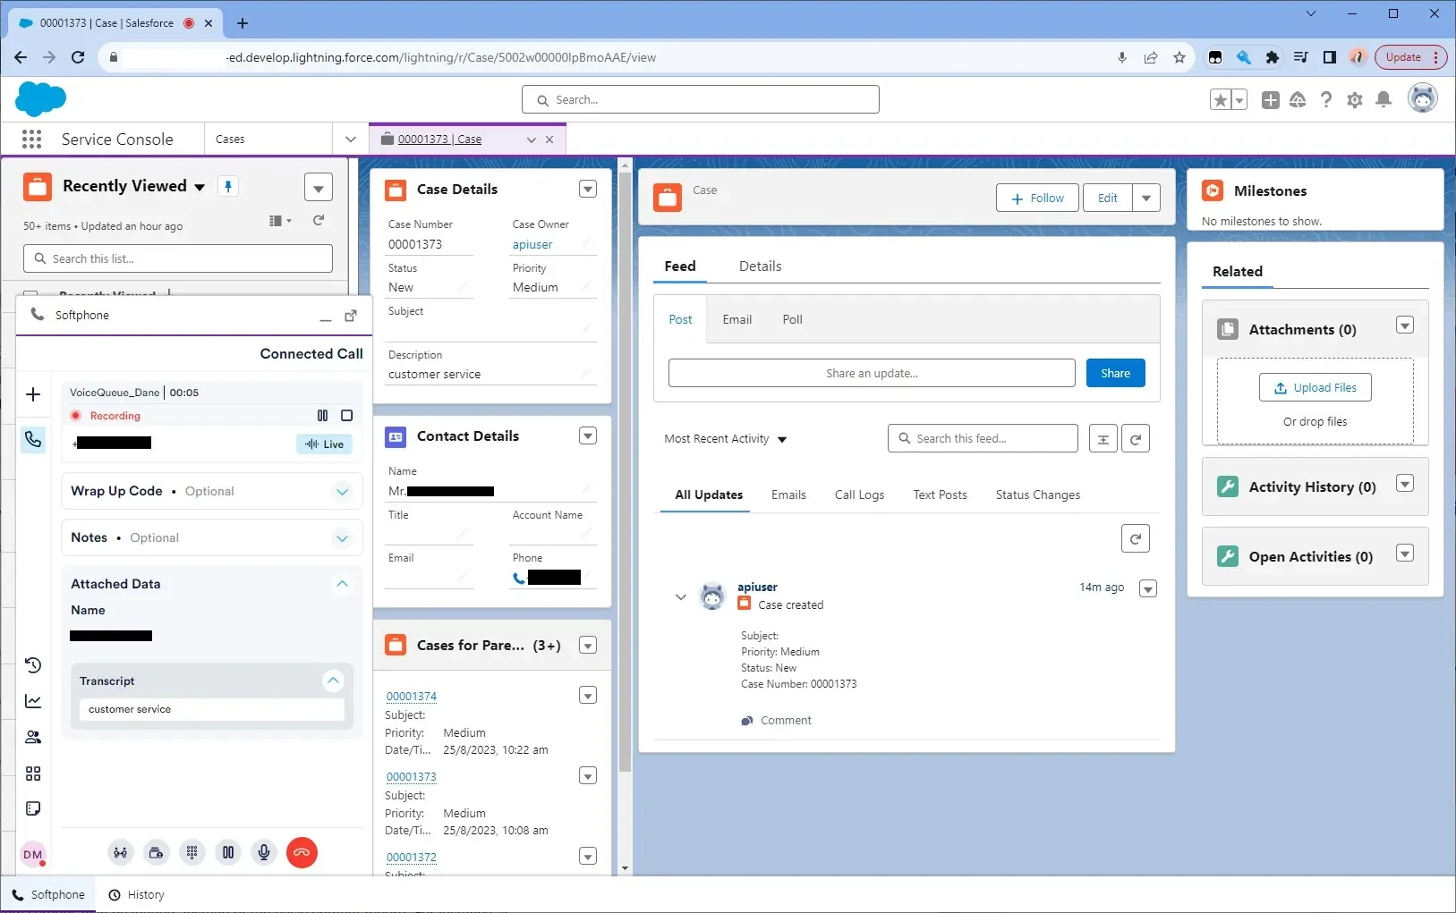Select the Call Logs feed tab

point(859,495)
